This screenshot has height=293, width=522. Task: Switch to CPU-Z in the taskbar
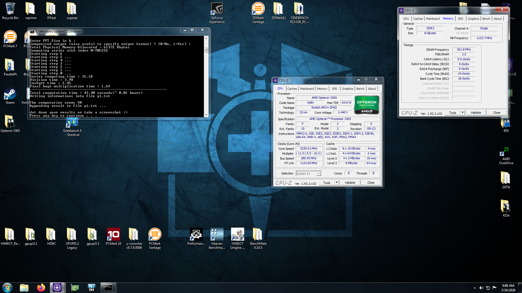(x=57, y=288)
